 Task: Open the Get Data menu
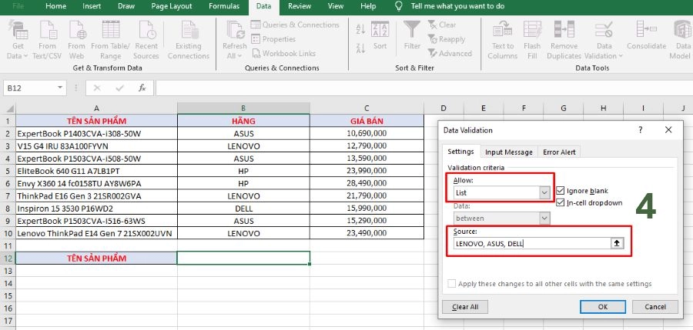tap(18, 40)
